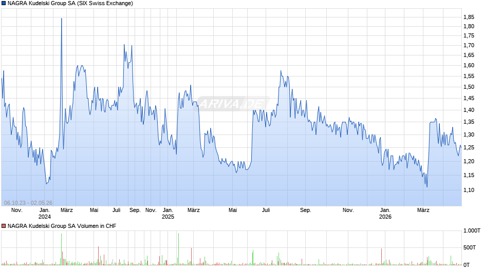483x270 pixels.
Task: Click the 1,40 price axis label
Action: pos(469,110)
